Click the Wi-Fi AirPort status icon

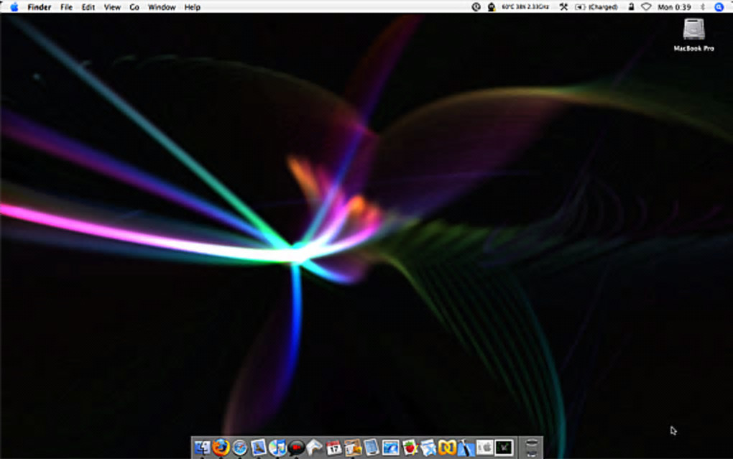645,7
